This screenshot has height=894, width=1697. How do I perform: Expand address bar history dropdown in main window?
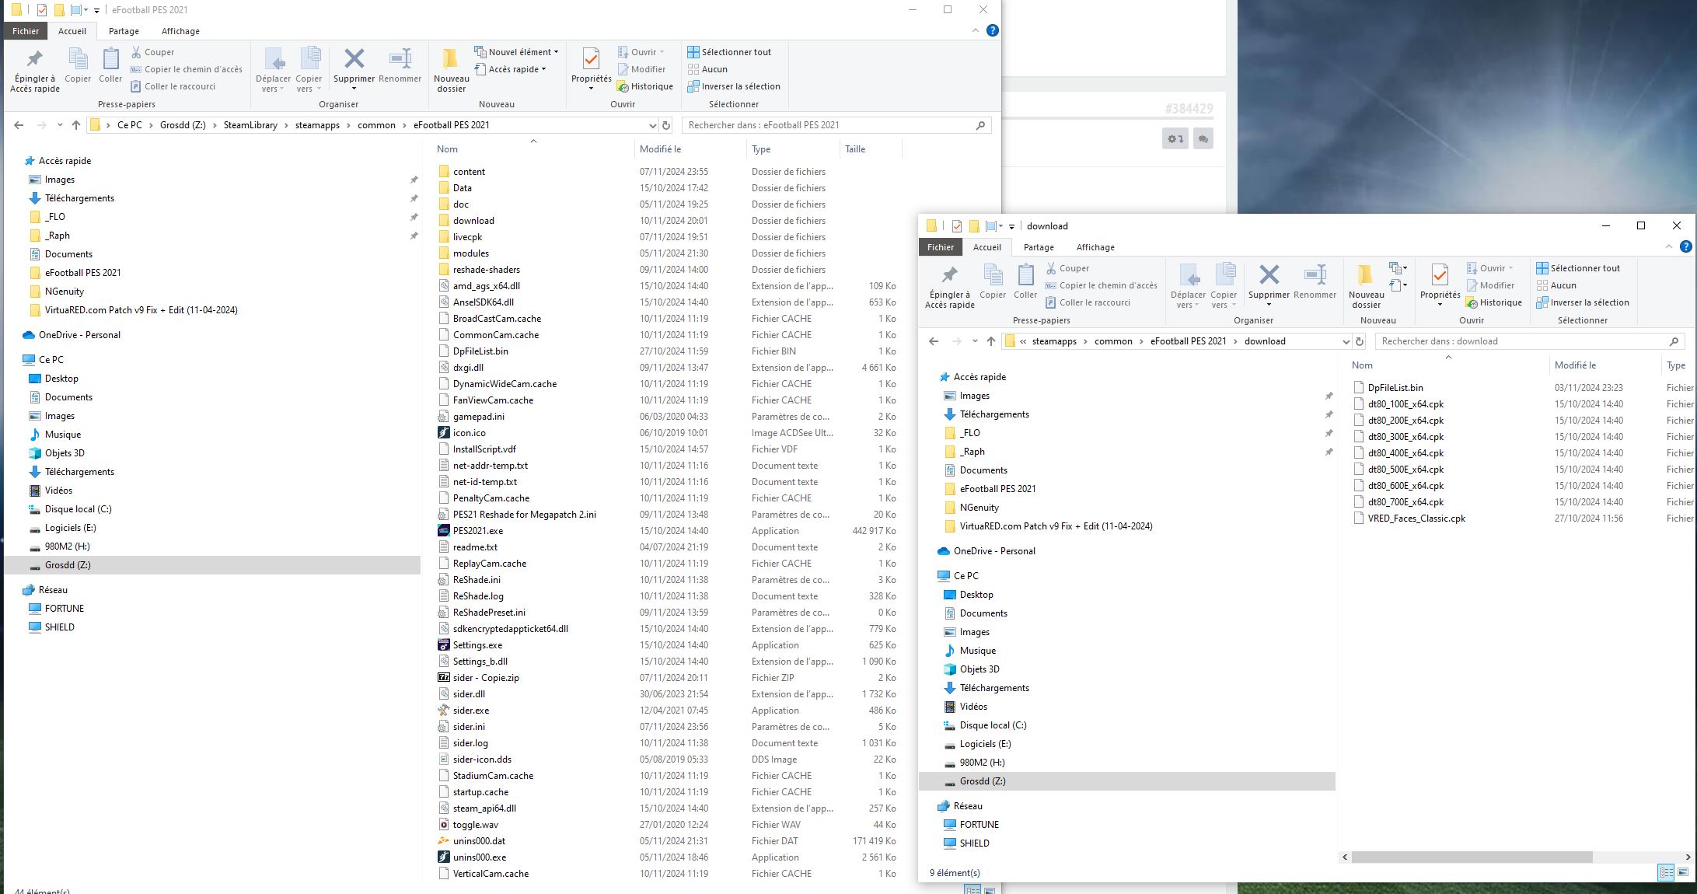(x=651, y=125)
